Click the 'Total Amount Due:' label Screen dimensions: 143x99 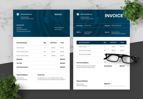point(22,67)
